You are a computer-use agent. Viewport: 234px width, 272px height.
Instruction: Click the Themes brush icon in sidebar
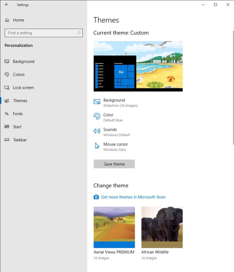tap(7, 101)
